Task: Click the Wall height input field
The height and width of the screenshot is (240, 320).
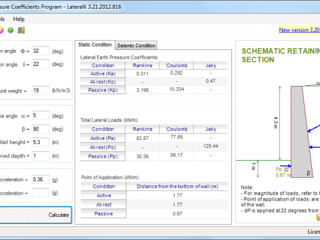Action: [41, 142]
